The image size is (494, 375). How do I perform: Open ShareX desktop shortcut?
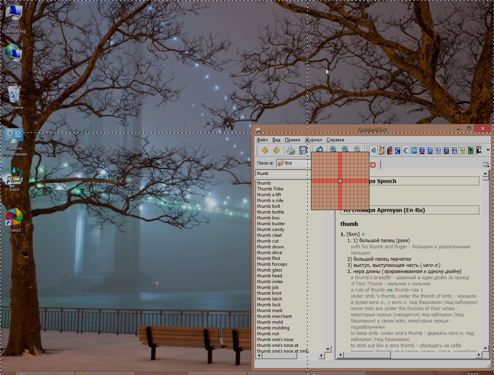pos(14,221)
